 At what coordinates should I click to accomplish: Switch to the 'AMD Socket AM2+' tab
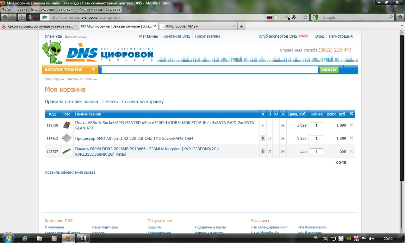pos(197,26)
